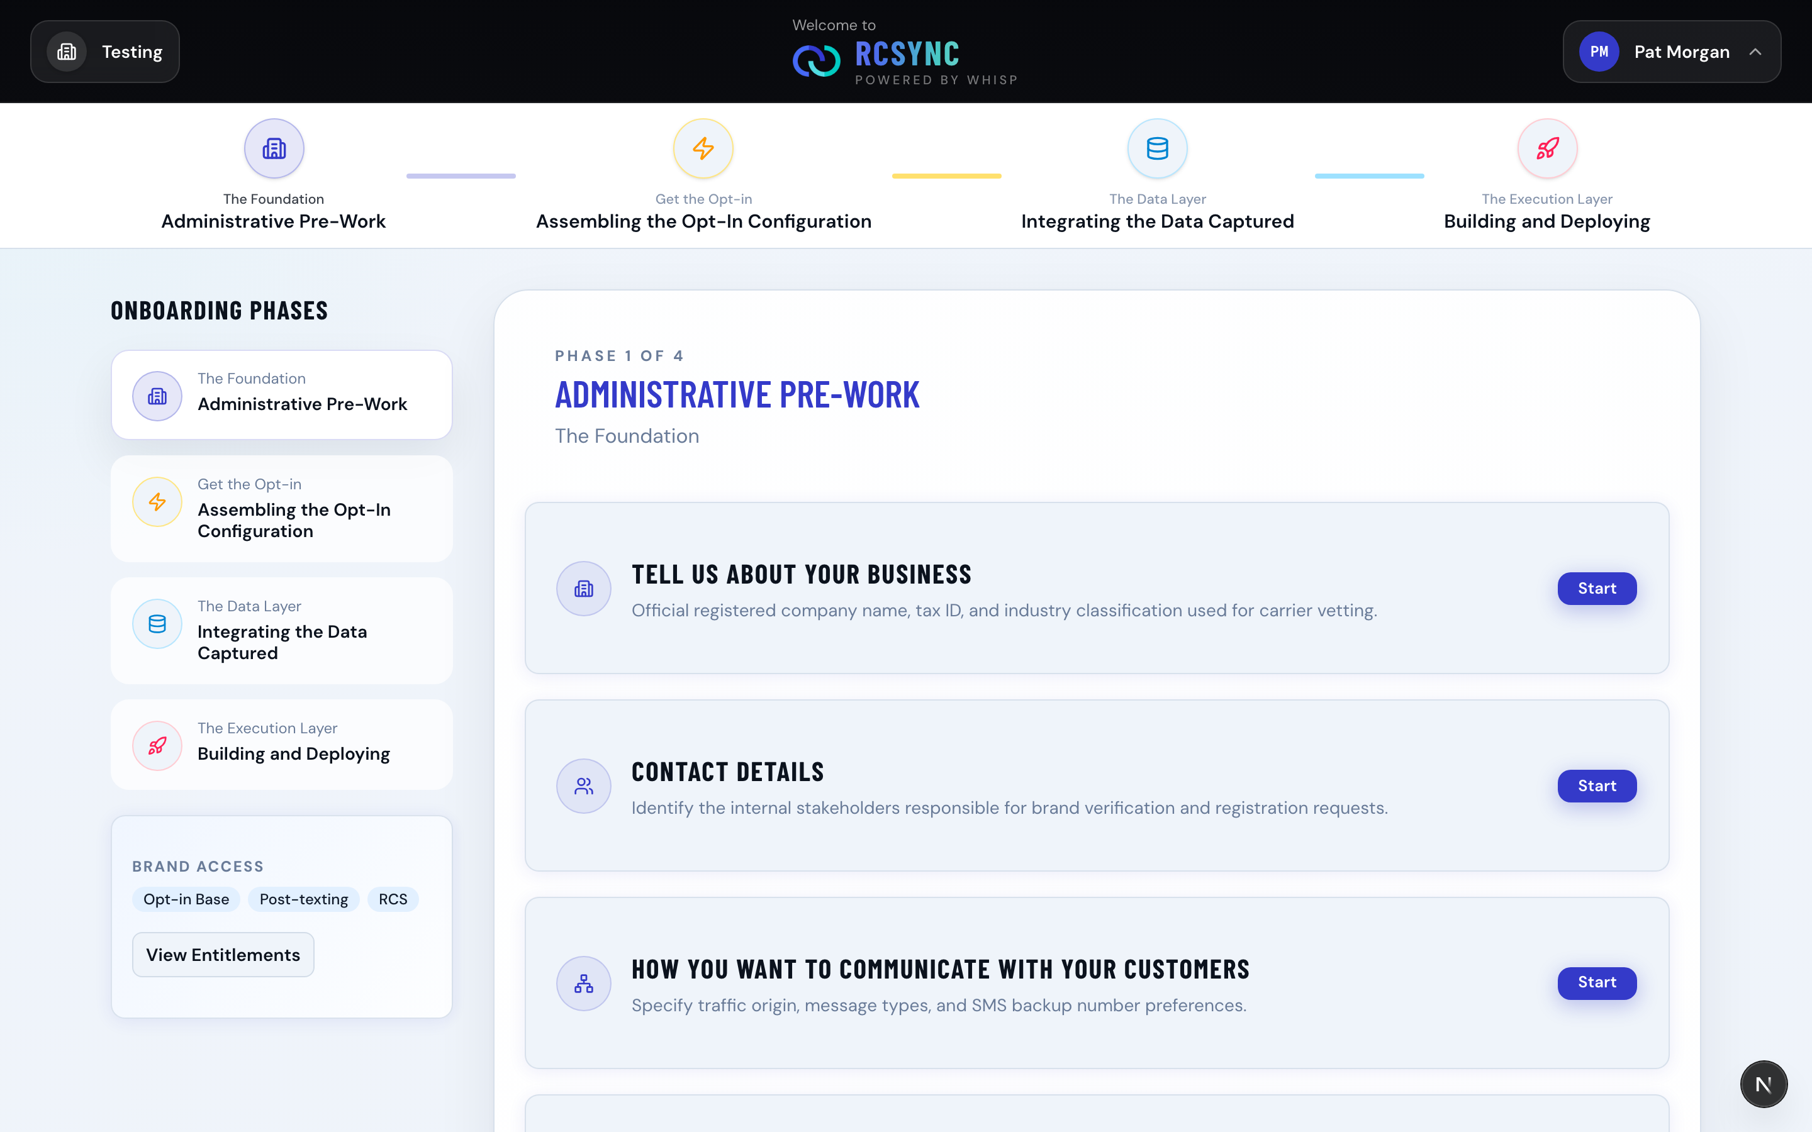Click the rocket Execution Layer icon in top stepper
This screenshot has height=1132, width=1812.
point(1547,148)
